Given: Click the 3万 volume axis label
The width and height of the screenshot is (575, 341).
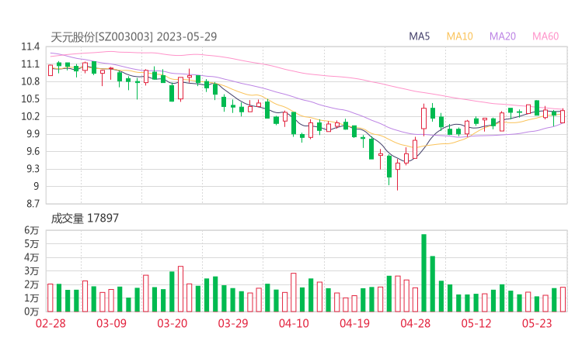Looking at the screenshot, I should point(32,271).
